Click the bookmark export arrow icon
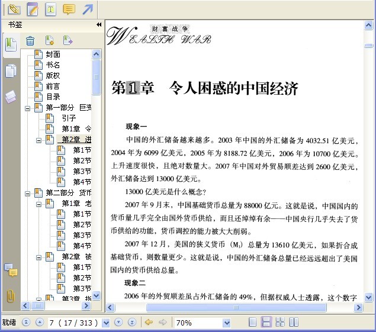The height and width of the screenshot is (332, 376). click(68, 40)
